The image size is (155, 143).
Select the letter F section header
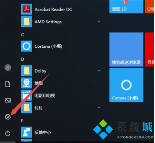(x=22, y=121)
